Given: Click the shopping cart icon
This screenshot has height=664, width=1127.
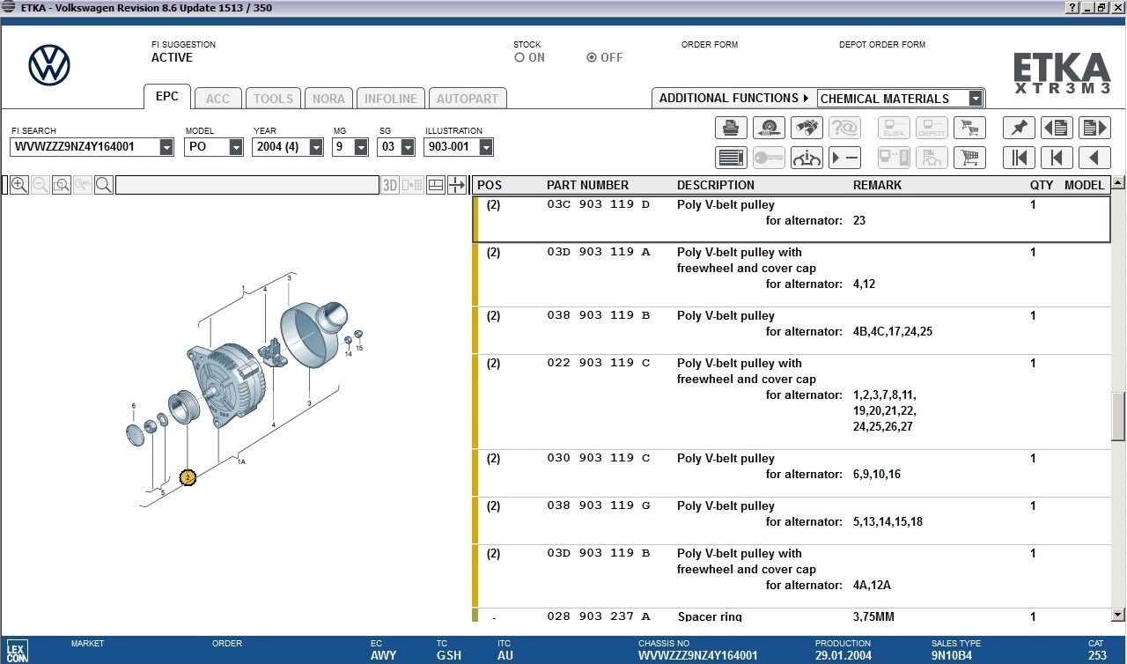Looking at the screenshot, I should [x=969, y=158].
